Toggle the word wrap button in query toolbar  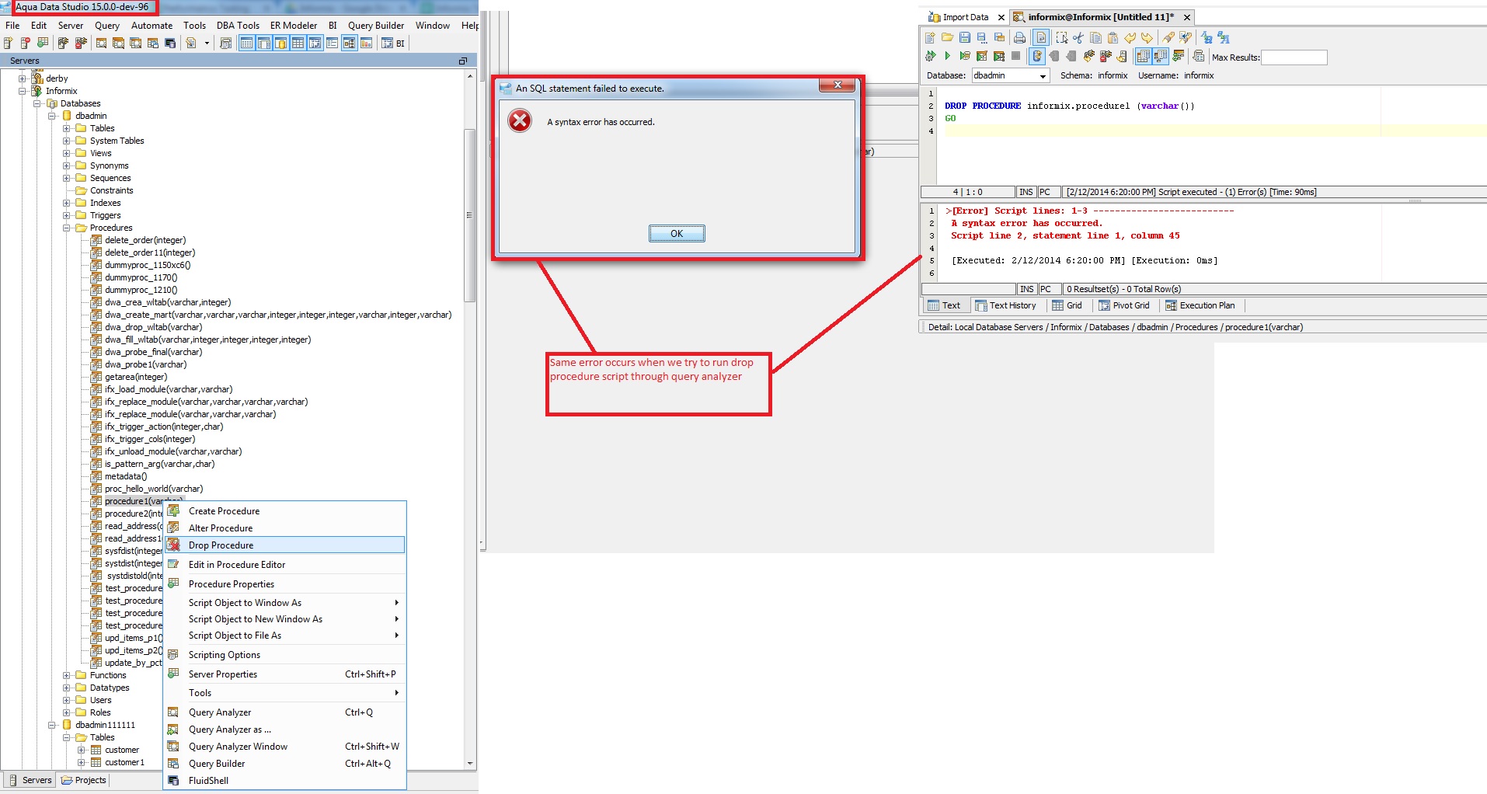tap(1041, 37)
